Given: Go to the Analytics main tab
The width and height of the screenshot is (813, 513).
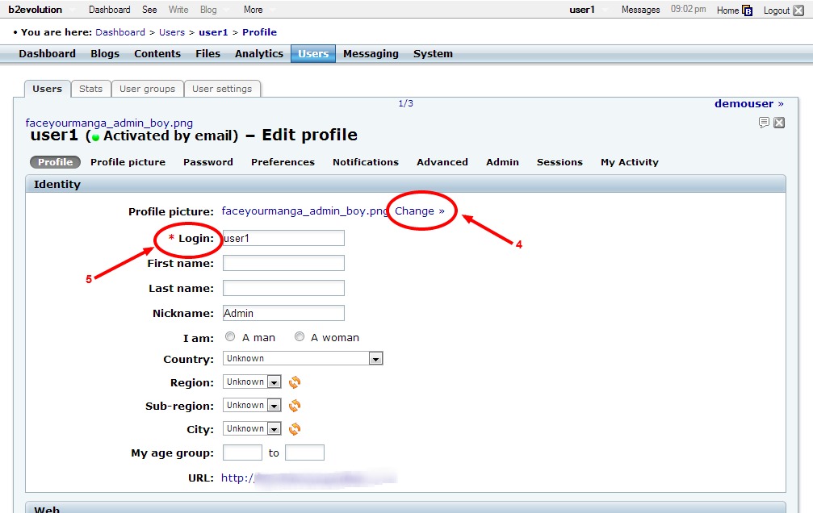Looking at the screenshot, I should click(258, 53).
